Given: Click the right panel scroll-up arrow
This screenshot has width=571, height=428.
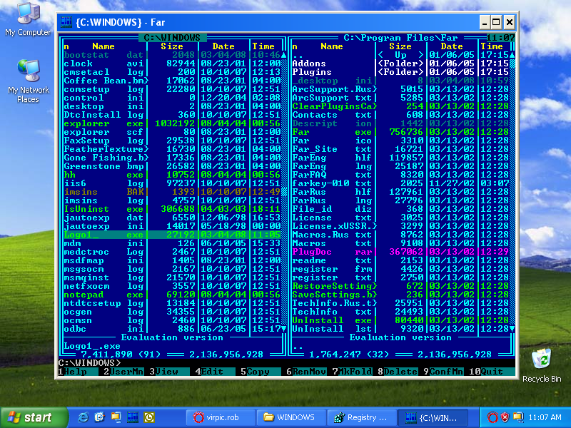Looking at the screenshot, I should [x=512, y=55].
